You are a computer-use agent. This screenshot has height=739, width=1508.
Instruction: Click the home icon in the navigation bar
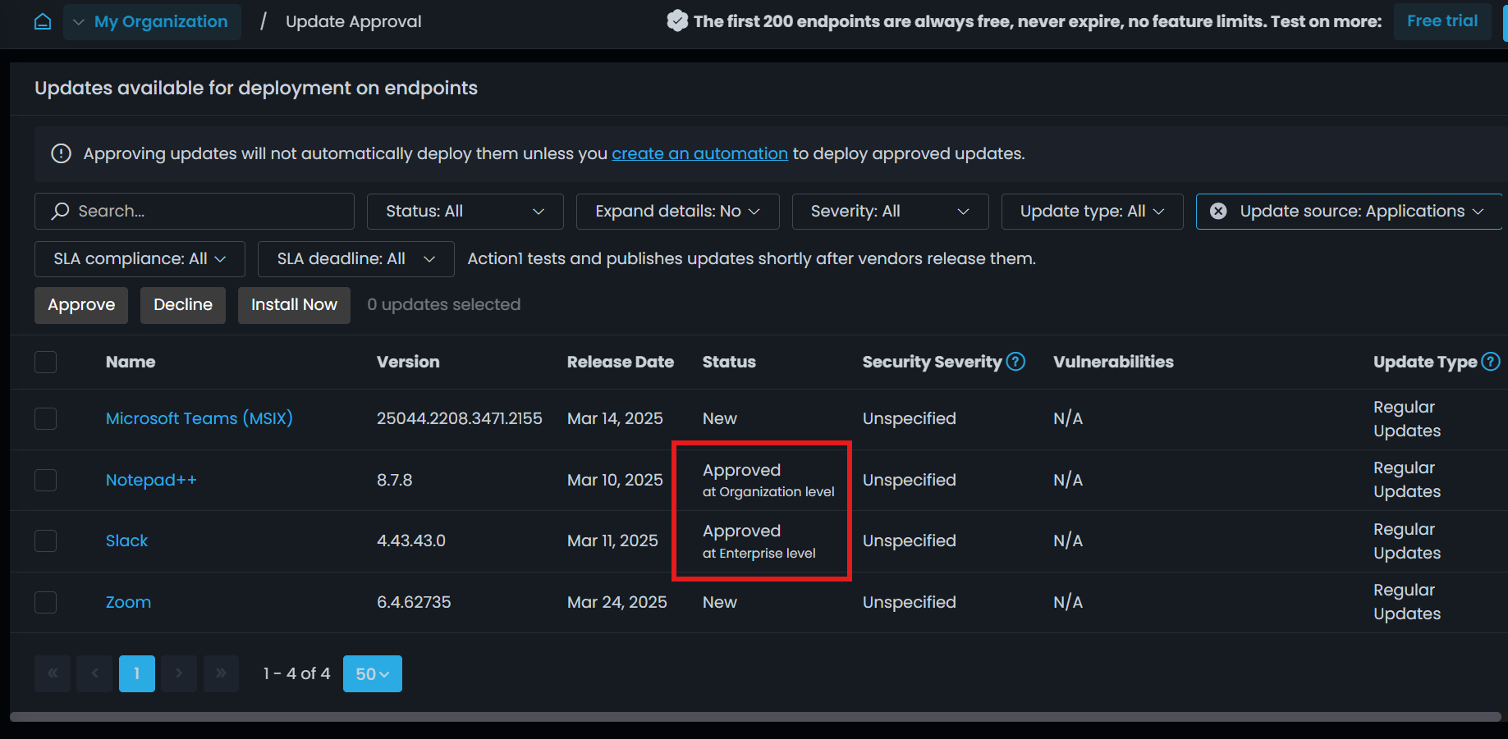coord(42,21)
